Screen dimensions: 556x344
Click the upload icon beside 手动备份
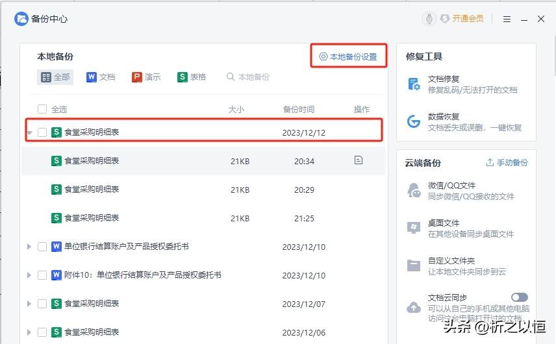click(490, 162)
